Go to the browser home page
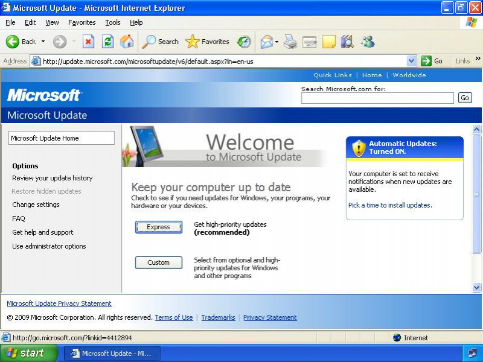This screenshot has height=362, width=483. tap(126, 42)
